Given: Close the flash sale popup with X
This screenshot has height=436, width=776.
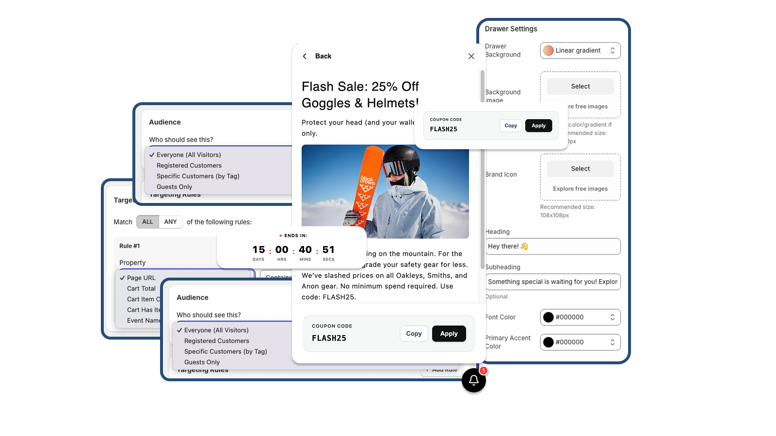Looking at the screenshot, I should click(x=471, y=56).
